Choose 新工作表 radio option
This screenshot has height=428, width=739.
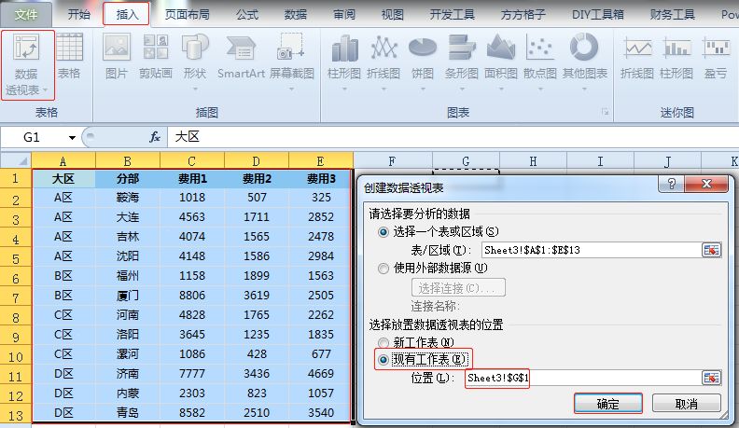pos(383,342)
